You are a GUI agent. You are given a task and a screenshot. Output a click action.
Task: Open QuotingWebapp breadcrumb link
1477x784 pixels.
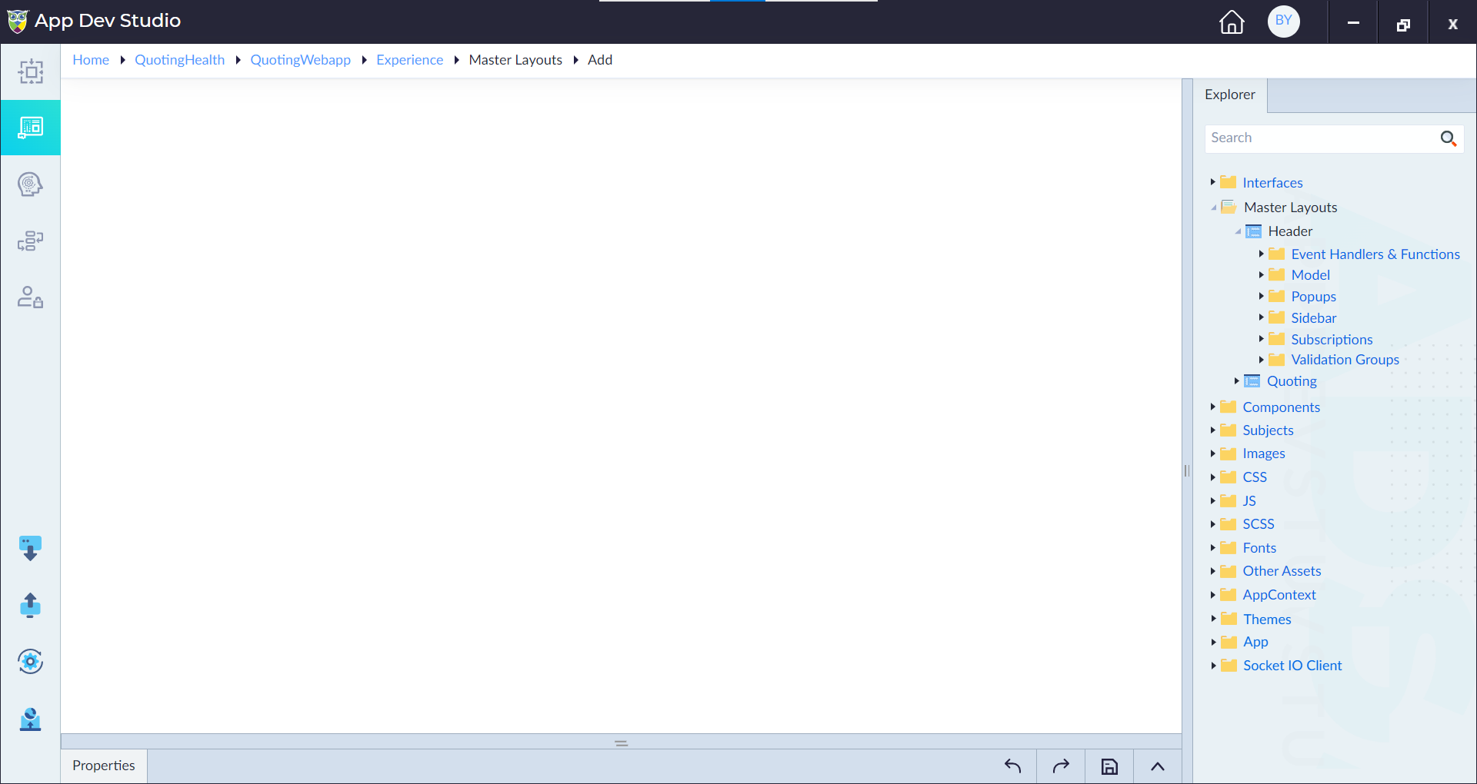[x=301, y=60]
